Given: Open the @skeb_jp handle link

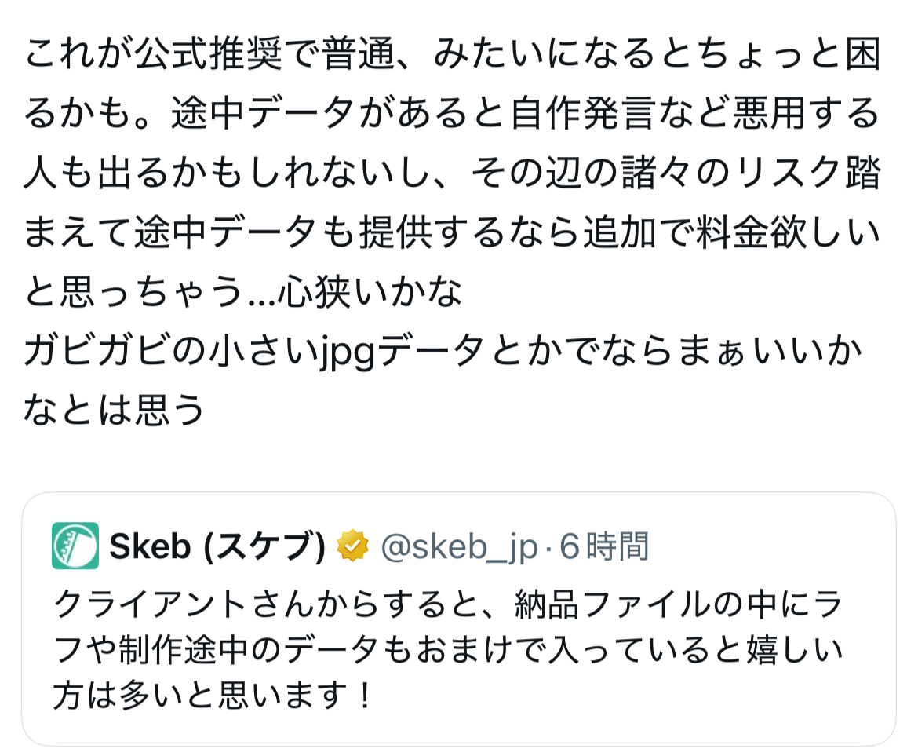Looking at the screenshot, I should pyautogui.click(x=459, y=546).
